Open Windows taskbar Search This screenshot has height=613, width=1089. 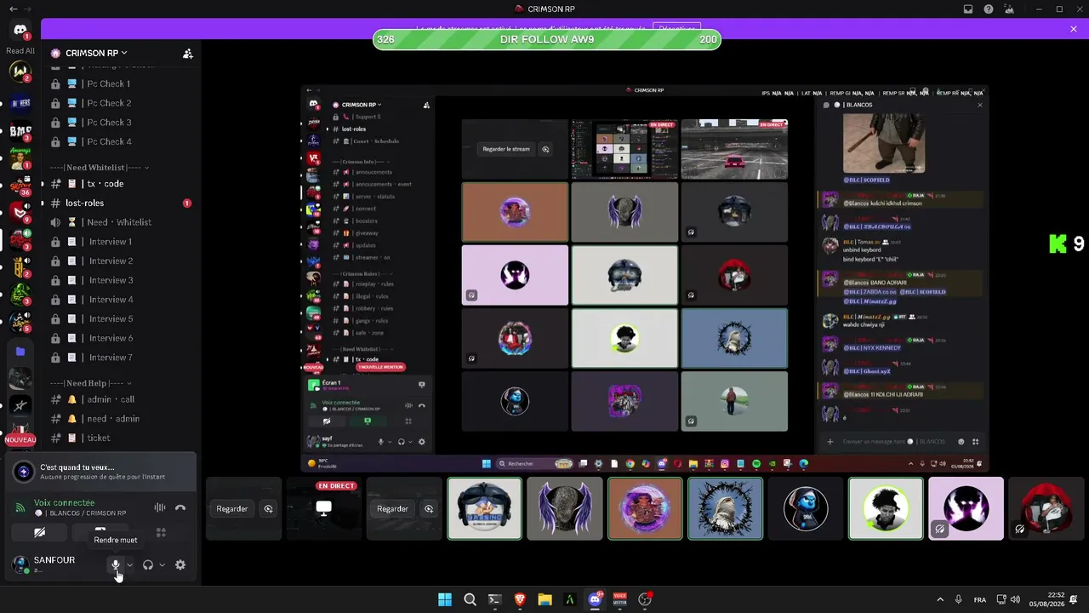coord(470,599)
